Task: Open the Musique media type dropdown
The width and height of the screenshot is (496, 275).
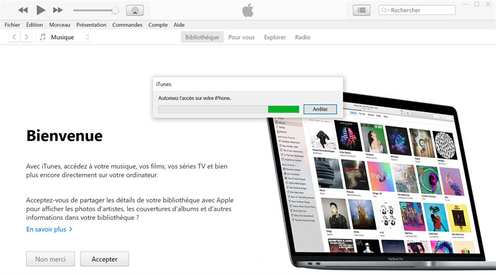Action: coord(64,37)
